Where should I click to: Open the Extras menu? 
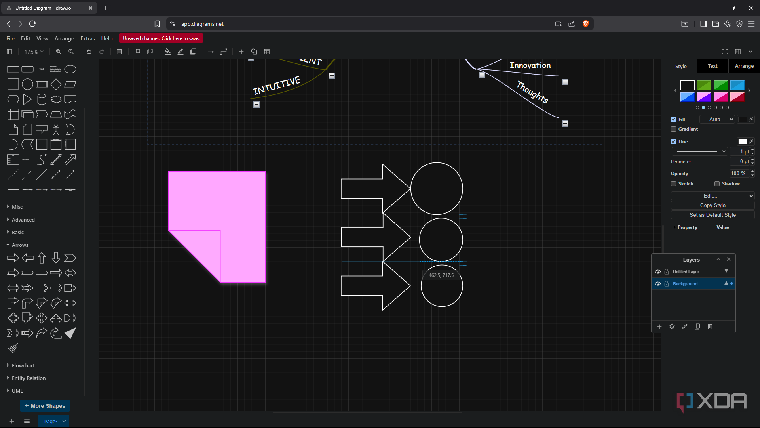pos(87,38)
